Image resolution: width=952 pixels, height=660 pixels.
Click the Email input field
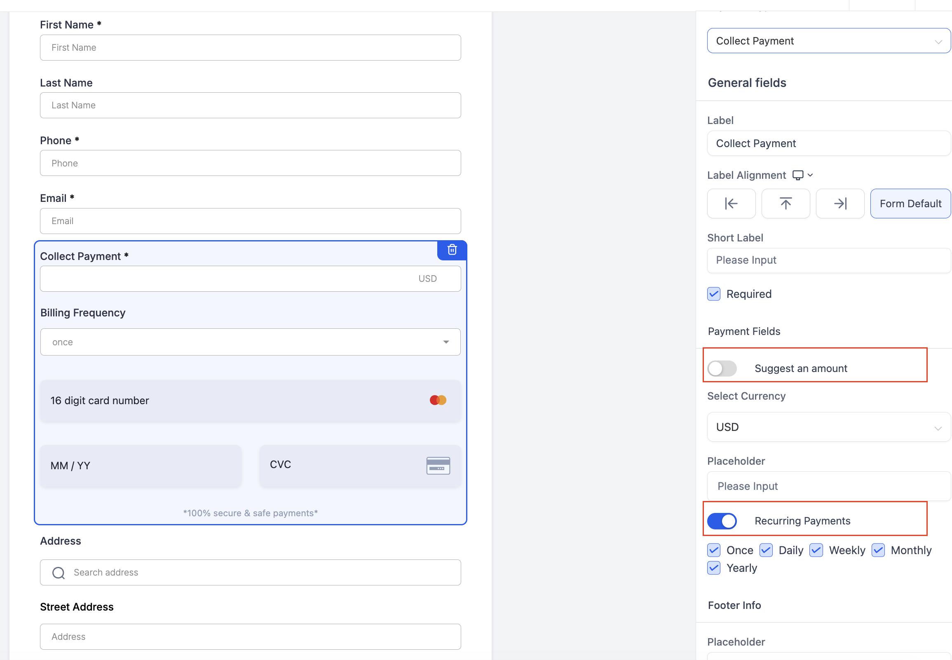[x=250, y=221]
